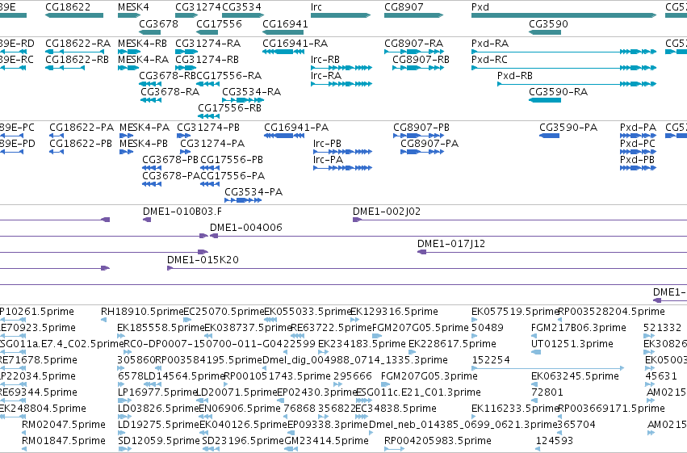Viewport: 687px width, 453px height.
Task: Select the Pxd-PA protein
Action: click(x=638, y=136)
